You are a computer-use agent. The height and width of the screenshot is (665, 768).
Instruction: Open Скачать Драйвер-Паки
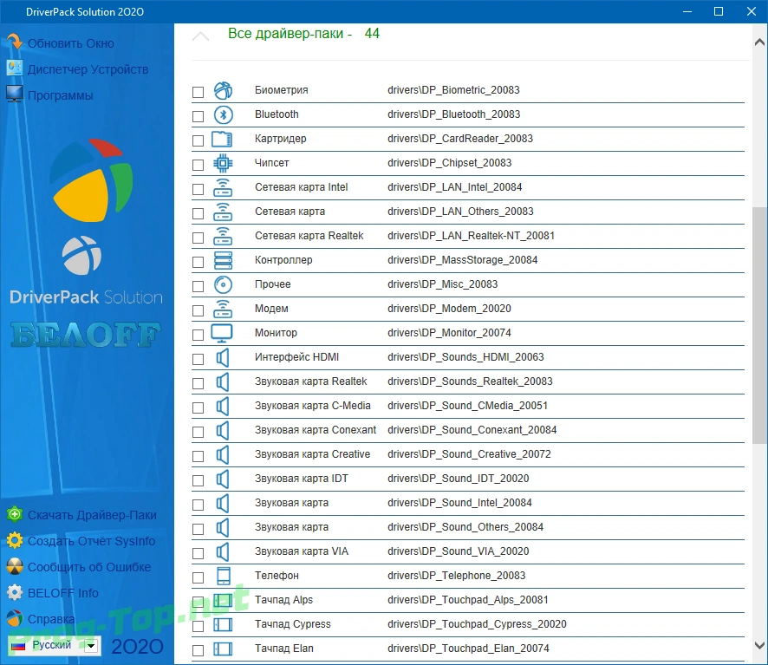tap(92, 515)
